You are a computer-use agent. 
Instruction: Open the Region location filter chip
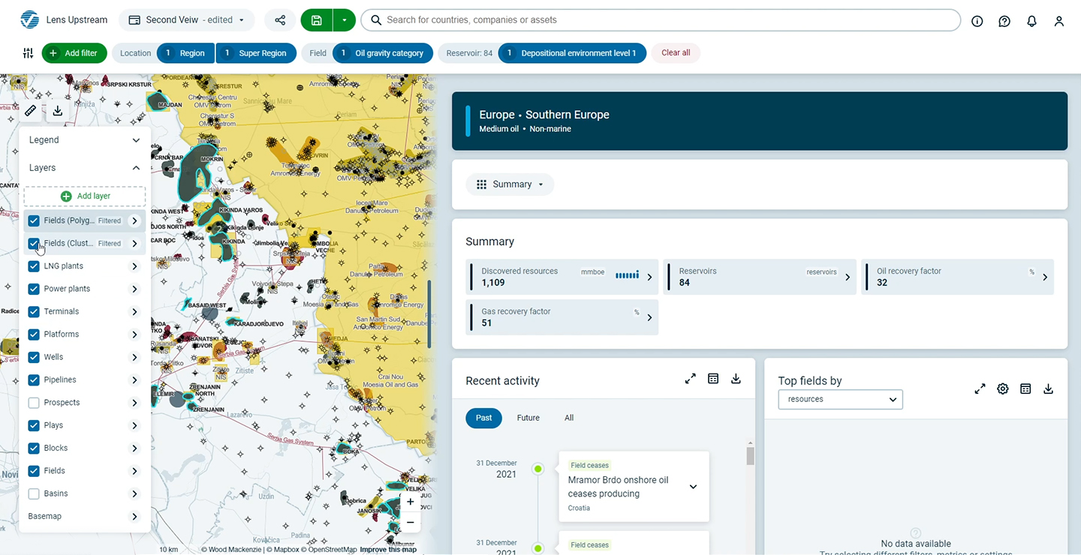click(x=185, y=53)
